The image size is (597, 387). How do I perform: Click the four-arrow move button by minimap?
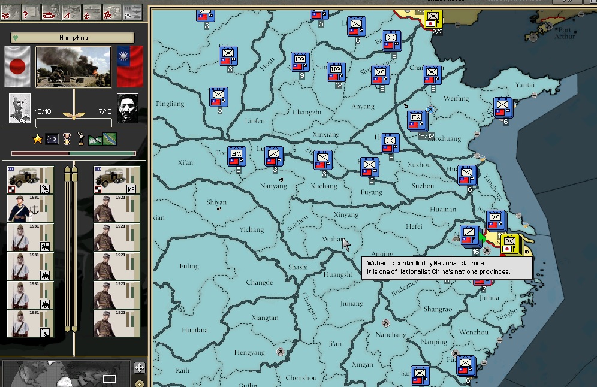point(139,368)
